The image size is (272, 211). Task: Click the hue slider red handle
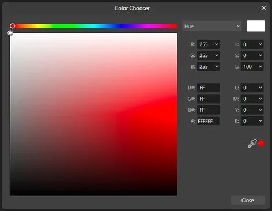click(x=13, y=26)
